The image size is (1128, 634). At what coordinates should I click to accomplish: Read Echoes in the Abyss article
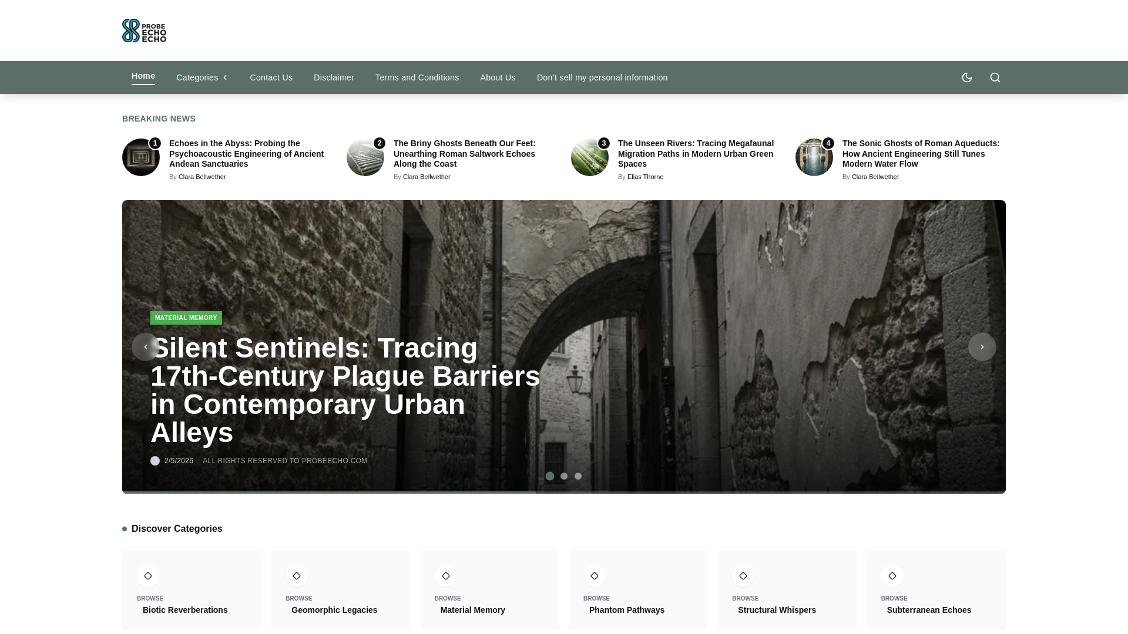(x=246, y=154)
